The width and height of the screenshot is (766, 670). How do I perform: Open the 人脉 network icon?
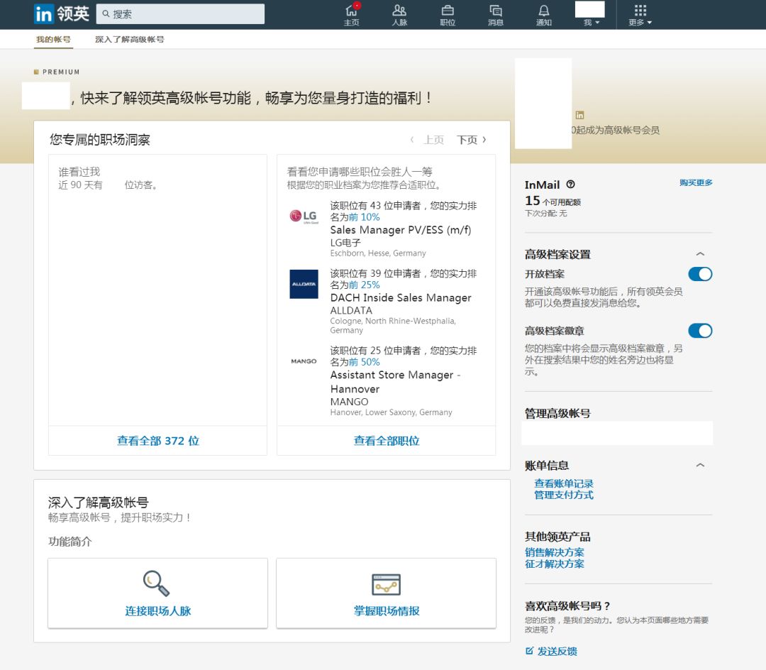pyautogui.click(x=399, y=15)
